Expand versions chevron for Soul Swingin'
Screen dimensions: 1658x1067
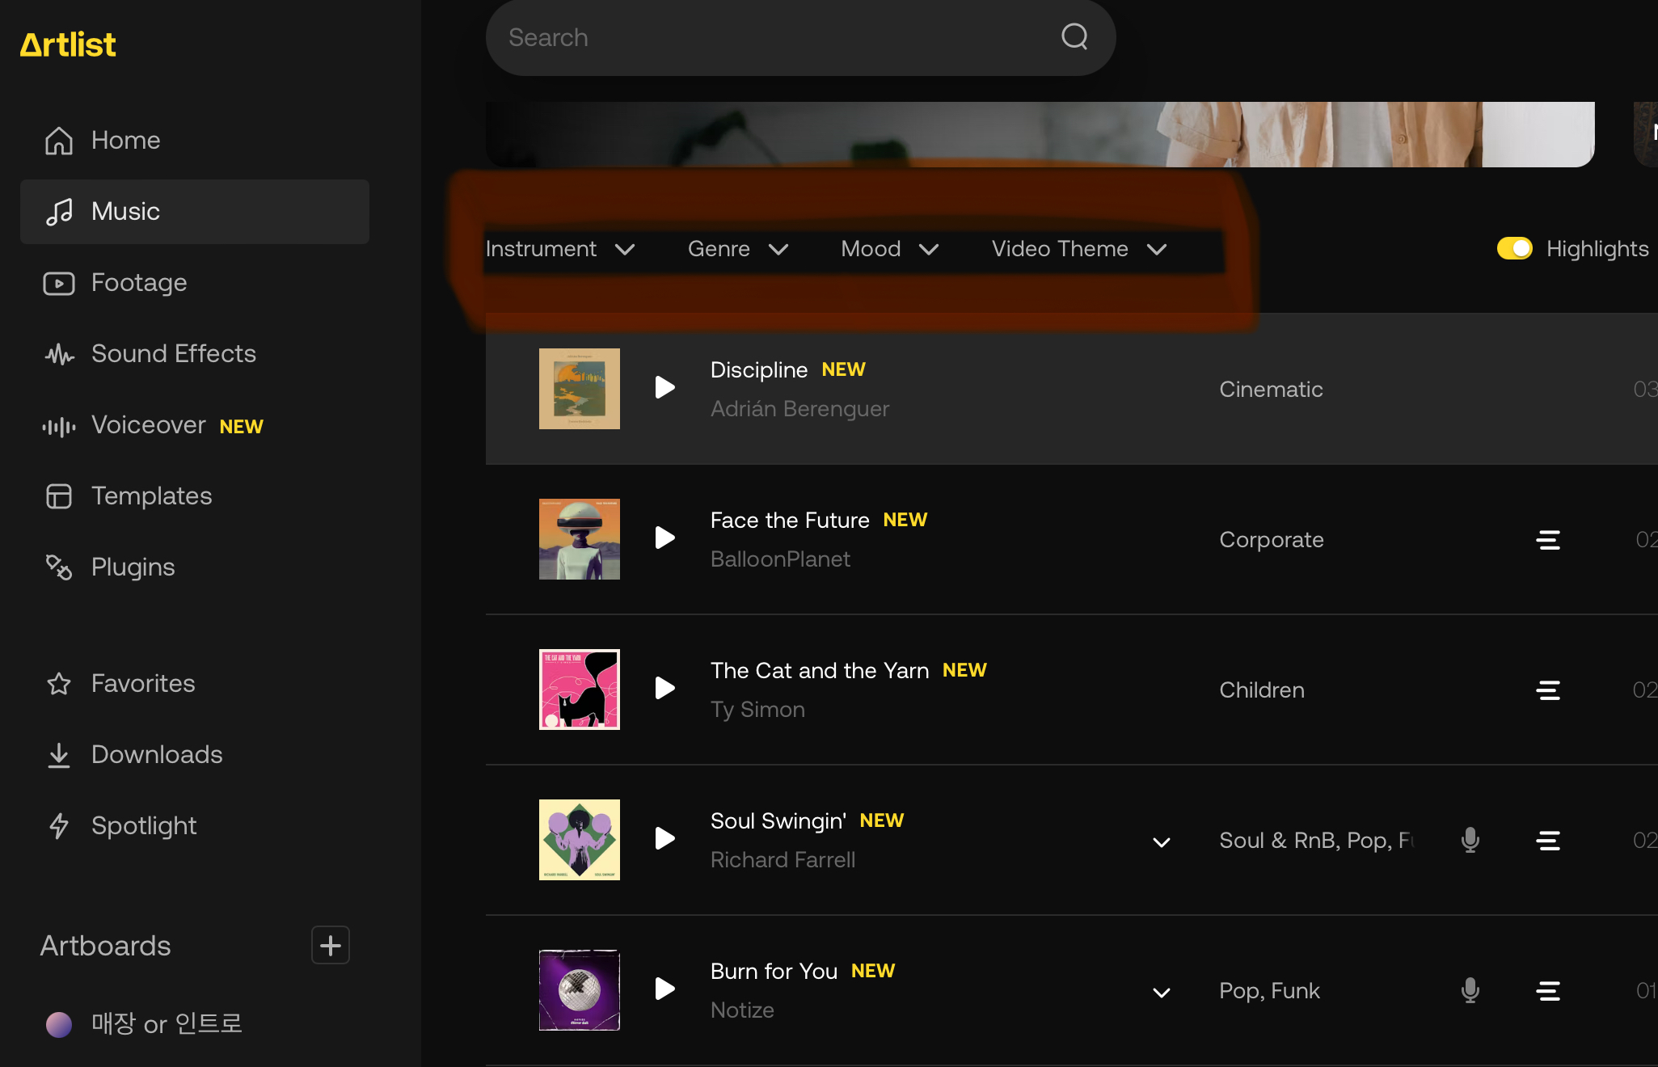click(x=1162, y=842)
